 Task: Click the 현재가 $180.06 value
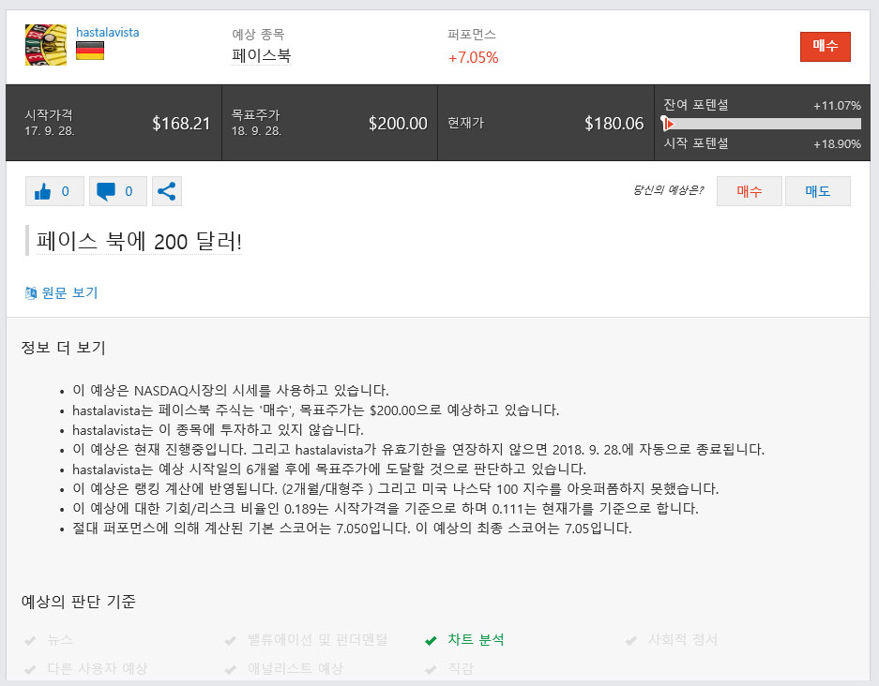(x=614, y=123)
